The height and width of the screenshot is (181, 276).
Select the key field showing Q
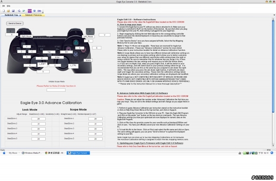click(88, 41)
